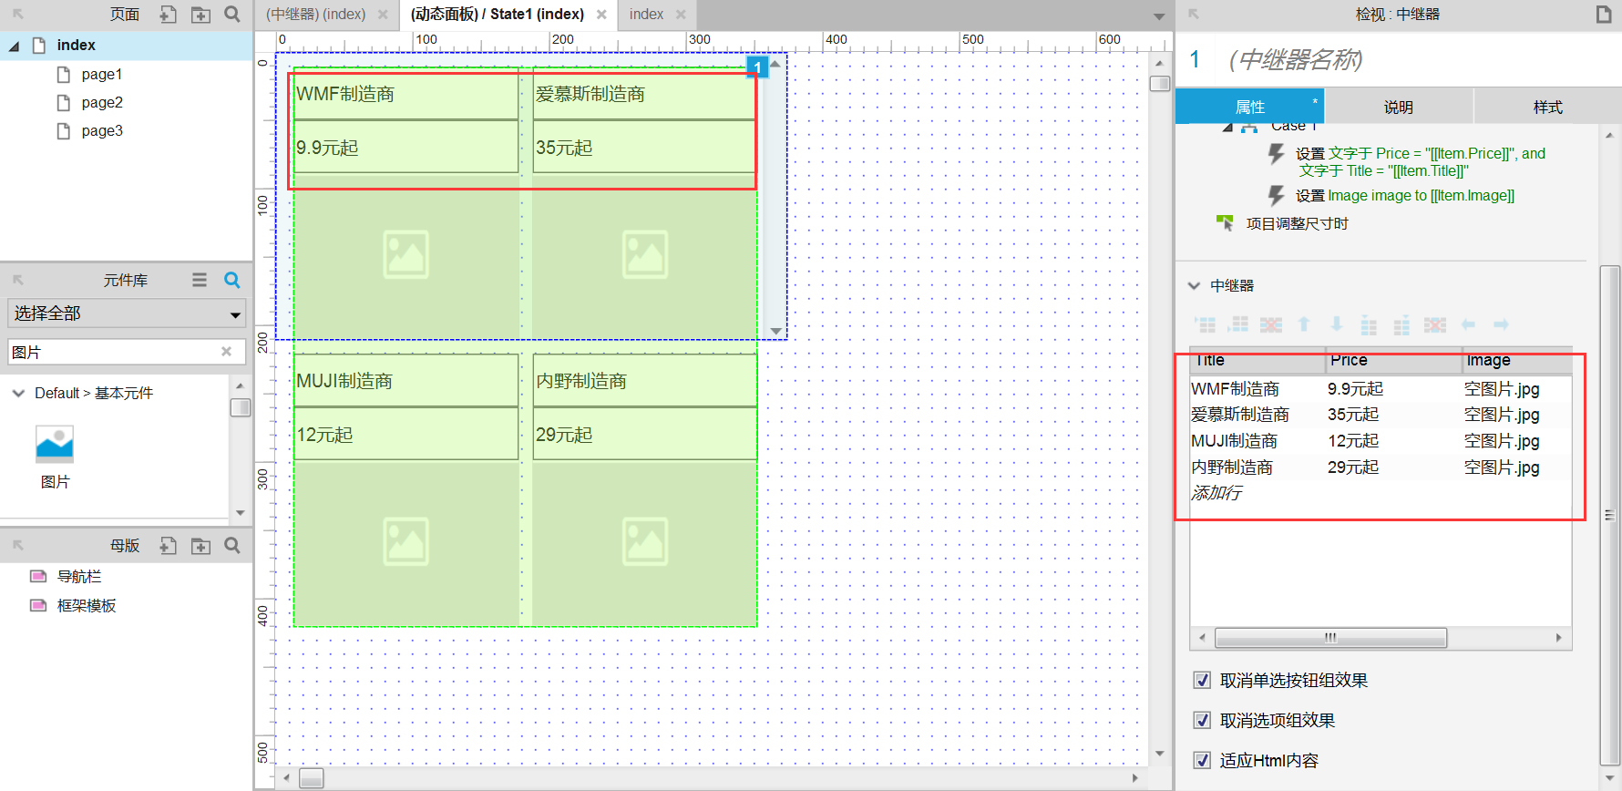The image size is (1622, 791).
Task: Open the tab list dropdown arrow
Action: coord(1158,16)
